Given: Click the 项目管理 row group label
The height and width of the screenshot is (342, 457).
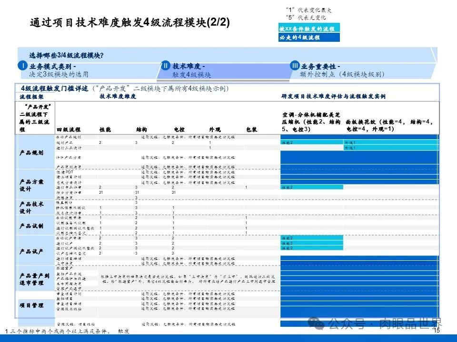Looking at the screenshot, I should [x=31, y=305].
